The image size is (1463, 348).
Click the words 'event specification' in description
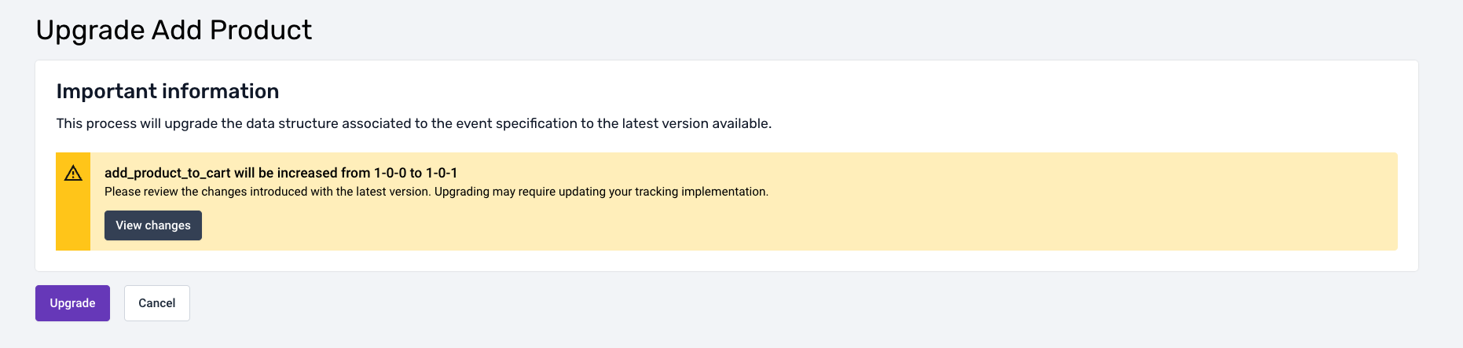click(493, 123)
